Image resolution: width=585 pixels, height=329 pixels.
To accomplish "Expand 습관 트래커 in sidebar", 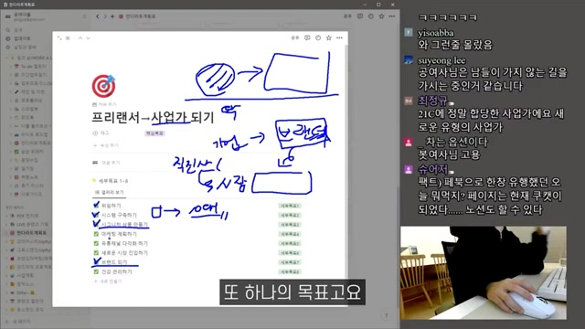I will 11,152.
